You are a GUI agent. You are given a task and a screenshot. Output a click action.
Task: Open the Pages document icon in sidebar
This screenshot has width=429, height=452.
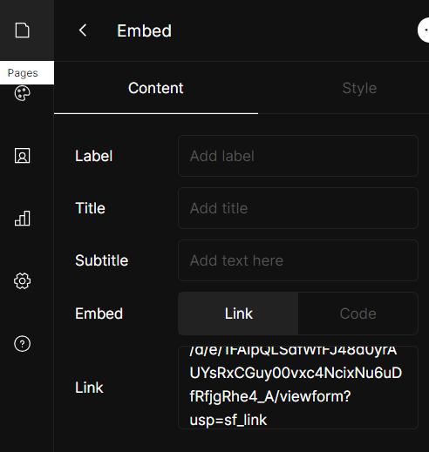coord(23,30)
